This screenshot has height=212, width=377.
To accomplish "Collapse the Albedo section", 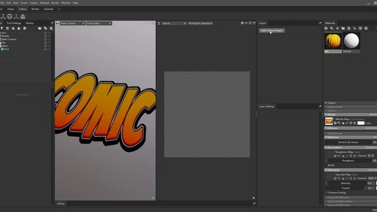I will [326, 115].
